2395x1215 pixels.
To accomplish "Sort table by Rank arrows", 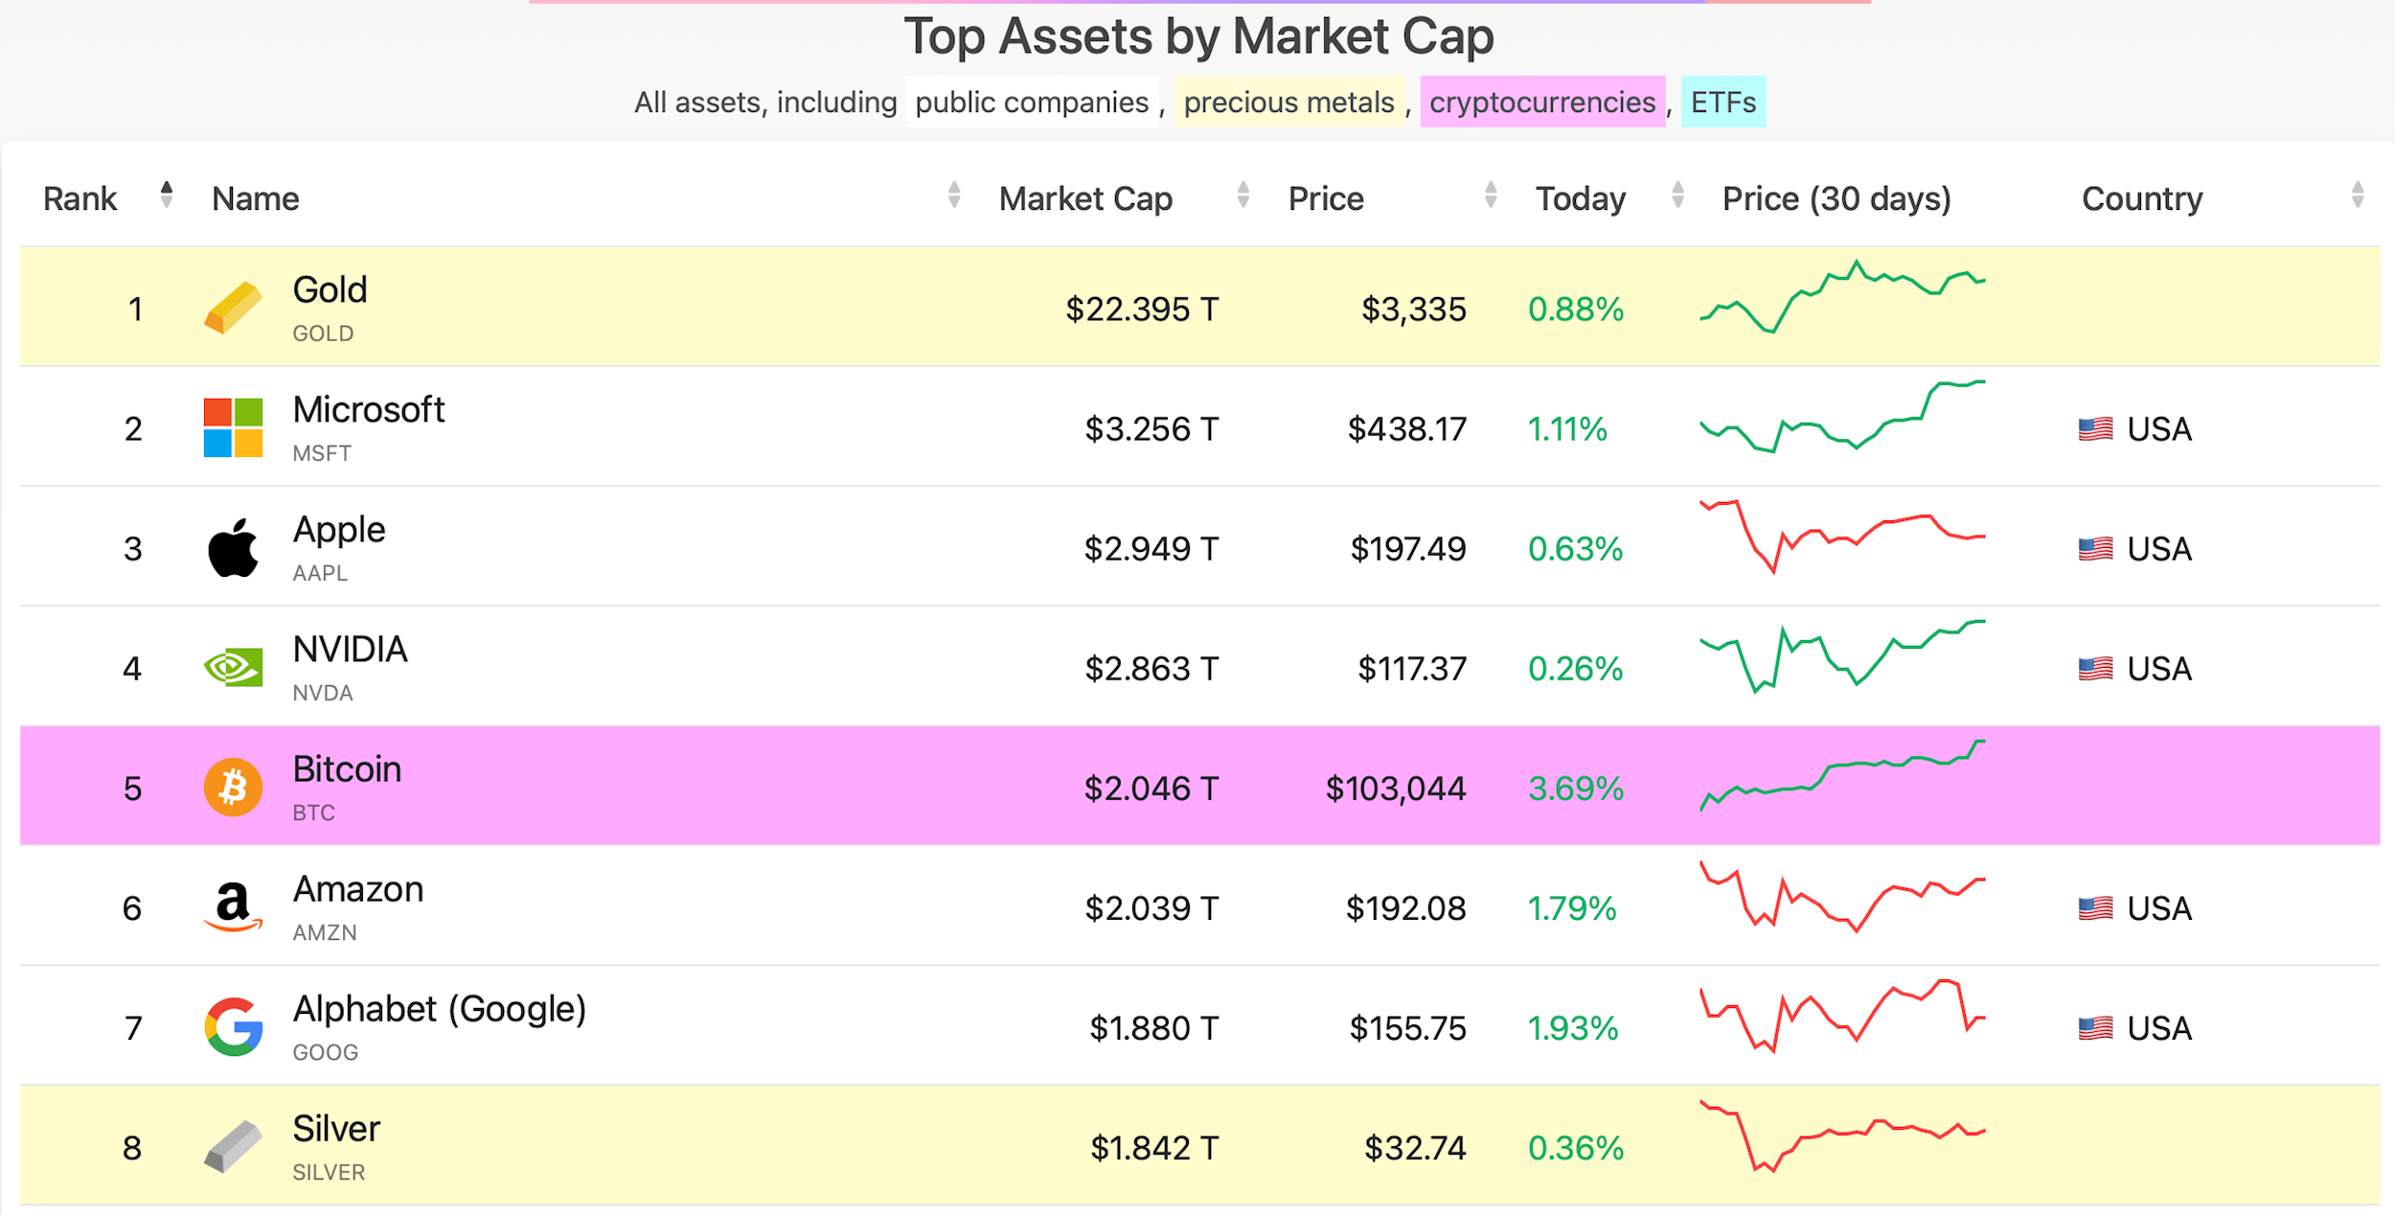I will point(167,195).
